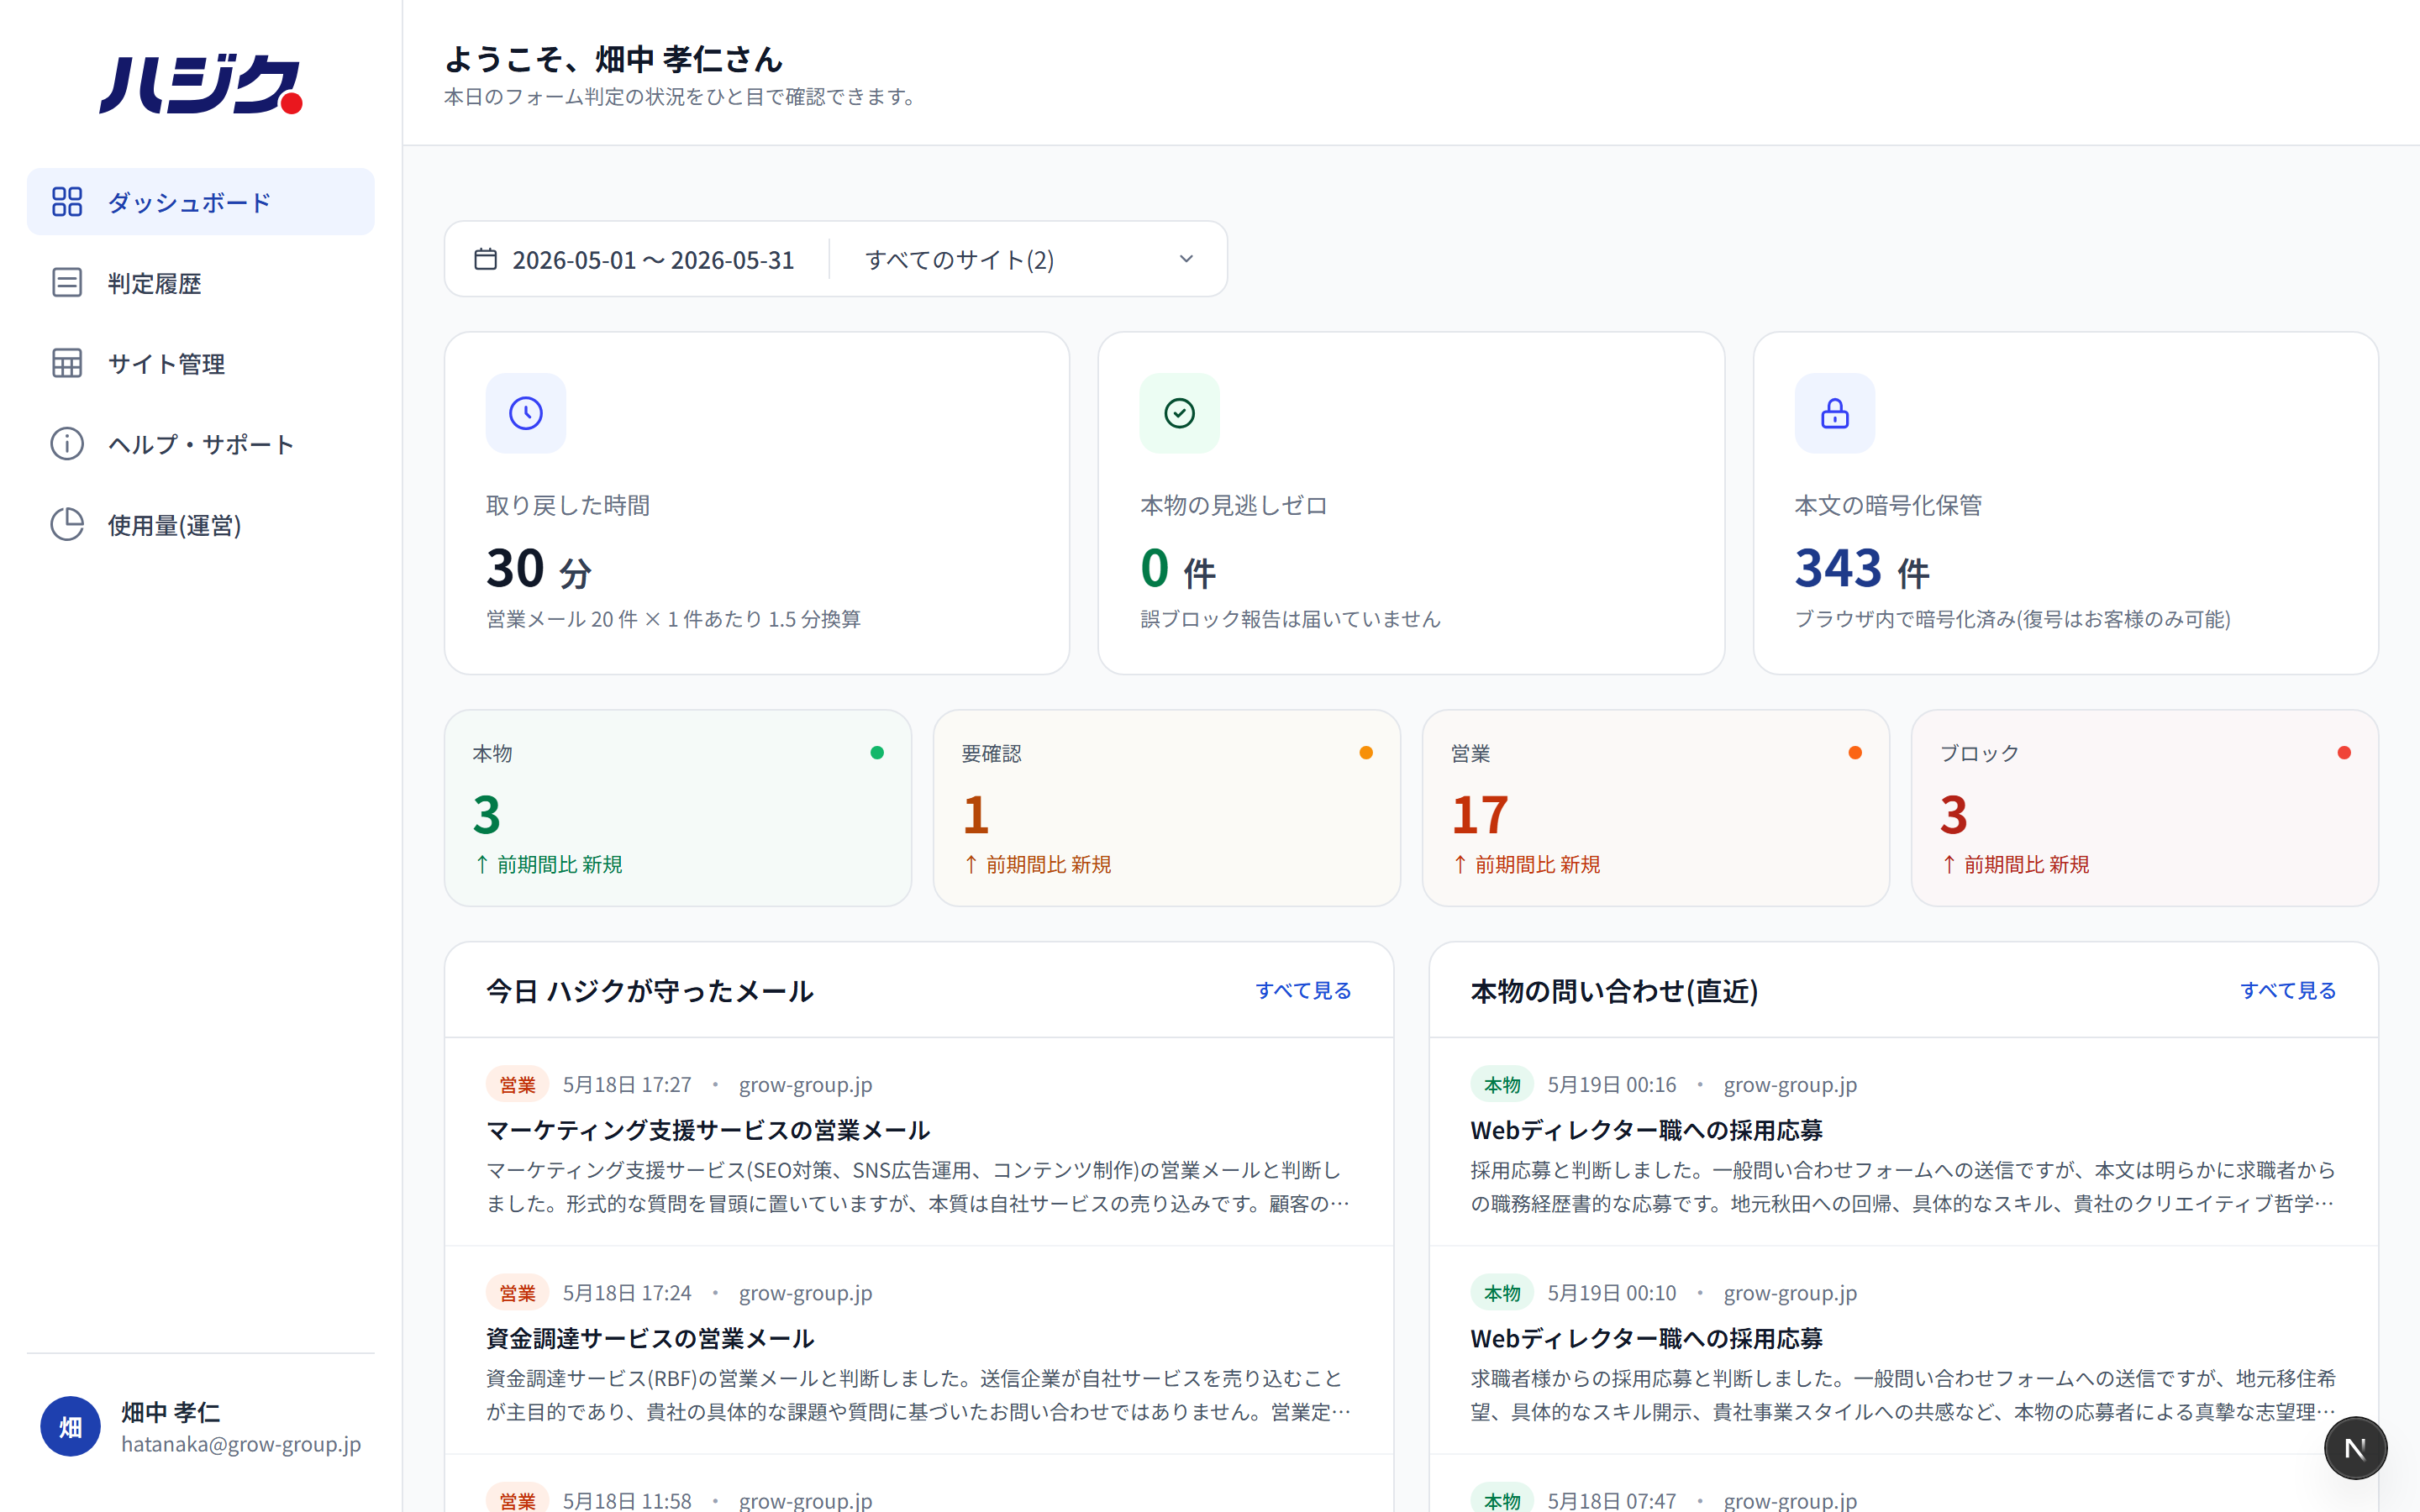Click the サイト管理 table icon
The height and width of the screenshot is (1512, 2420).
tap(67, 363)
